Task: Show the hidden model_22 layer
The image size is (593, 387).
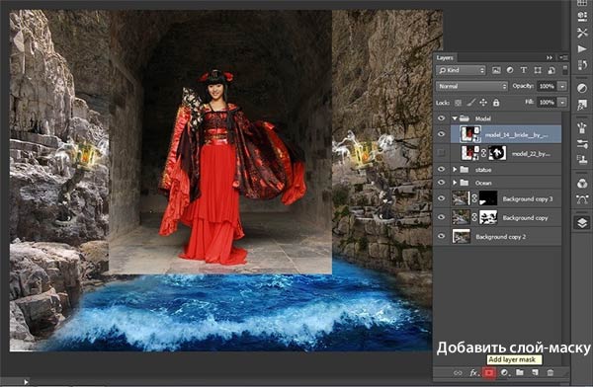Action: (x=441, y=153)
